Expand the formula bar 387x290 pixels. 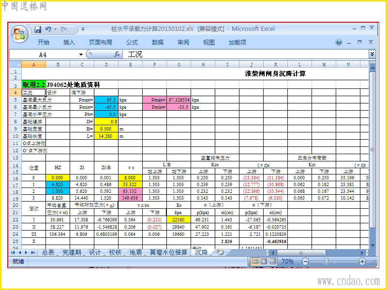[372, 54]
